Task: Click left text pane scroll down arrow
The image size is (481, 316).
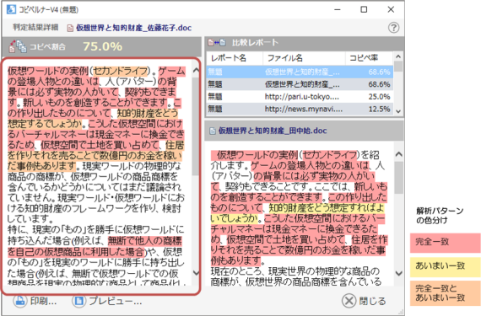Action: [196, 273]
